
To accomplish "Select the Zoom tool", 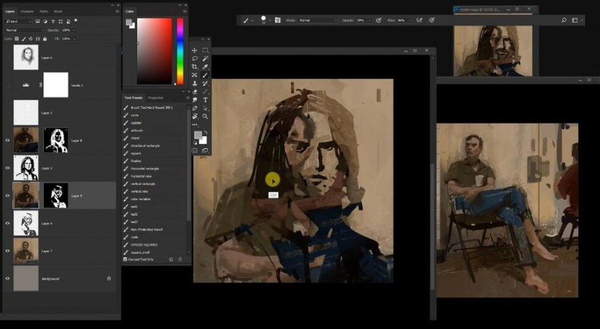I will click(205, 117).
